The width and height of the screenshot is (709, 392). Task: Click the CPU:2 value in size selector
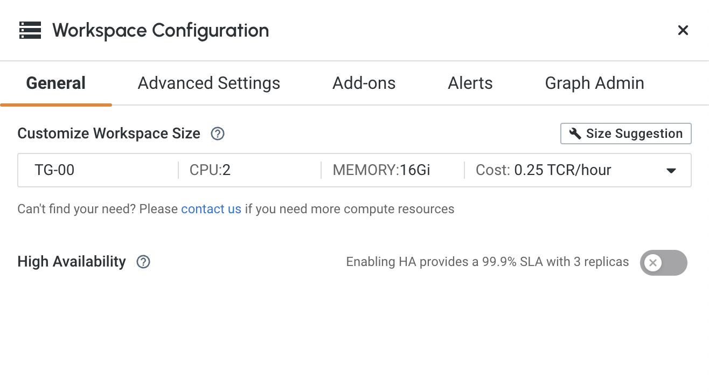(210, 170)
